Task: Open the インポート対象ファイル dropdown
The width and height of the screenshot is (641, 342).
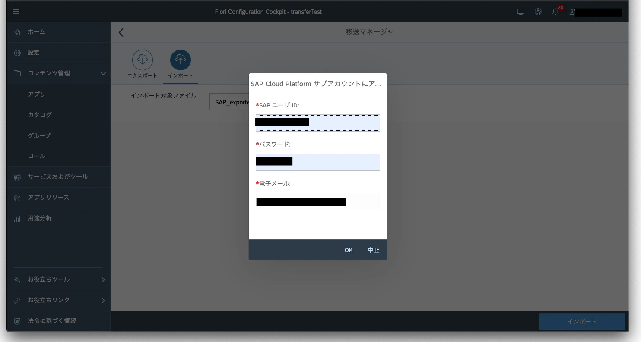Action: tap(229, 102)
